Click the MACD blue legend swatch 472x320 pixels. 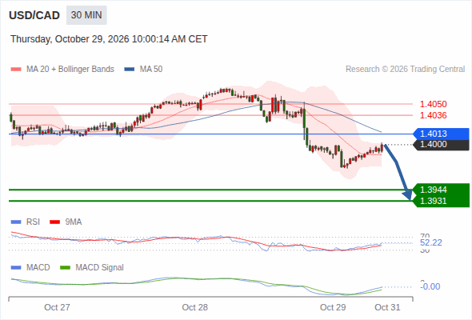[x=16, y=268]
